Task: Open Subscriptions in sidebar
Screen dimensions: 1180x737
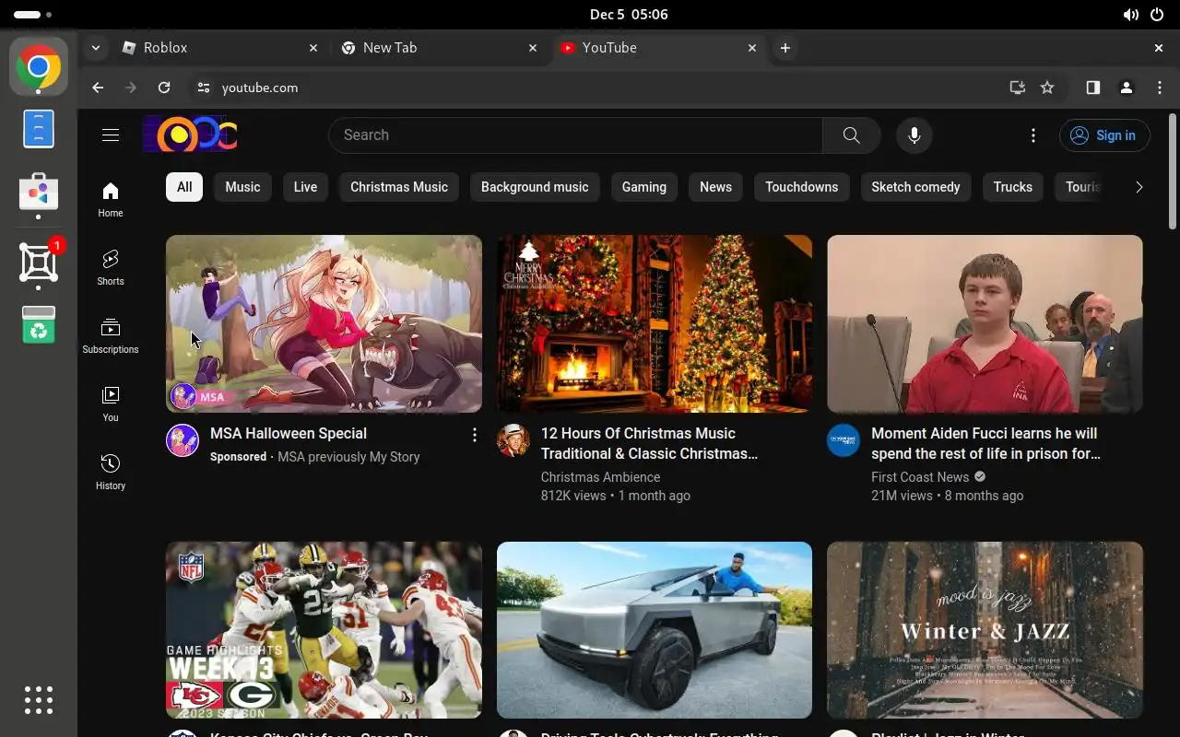Action: [x=111, y=335]
